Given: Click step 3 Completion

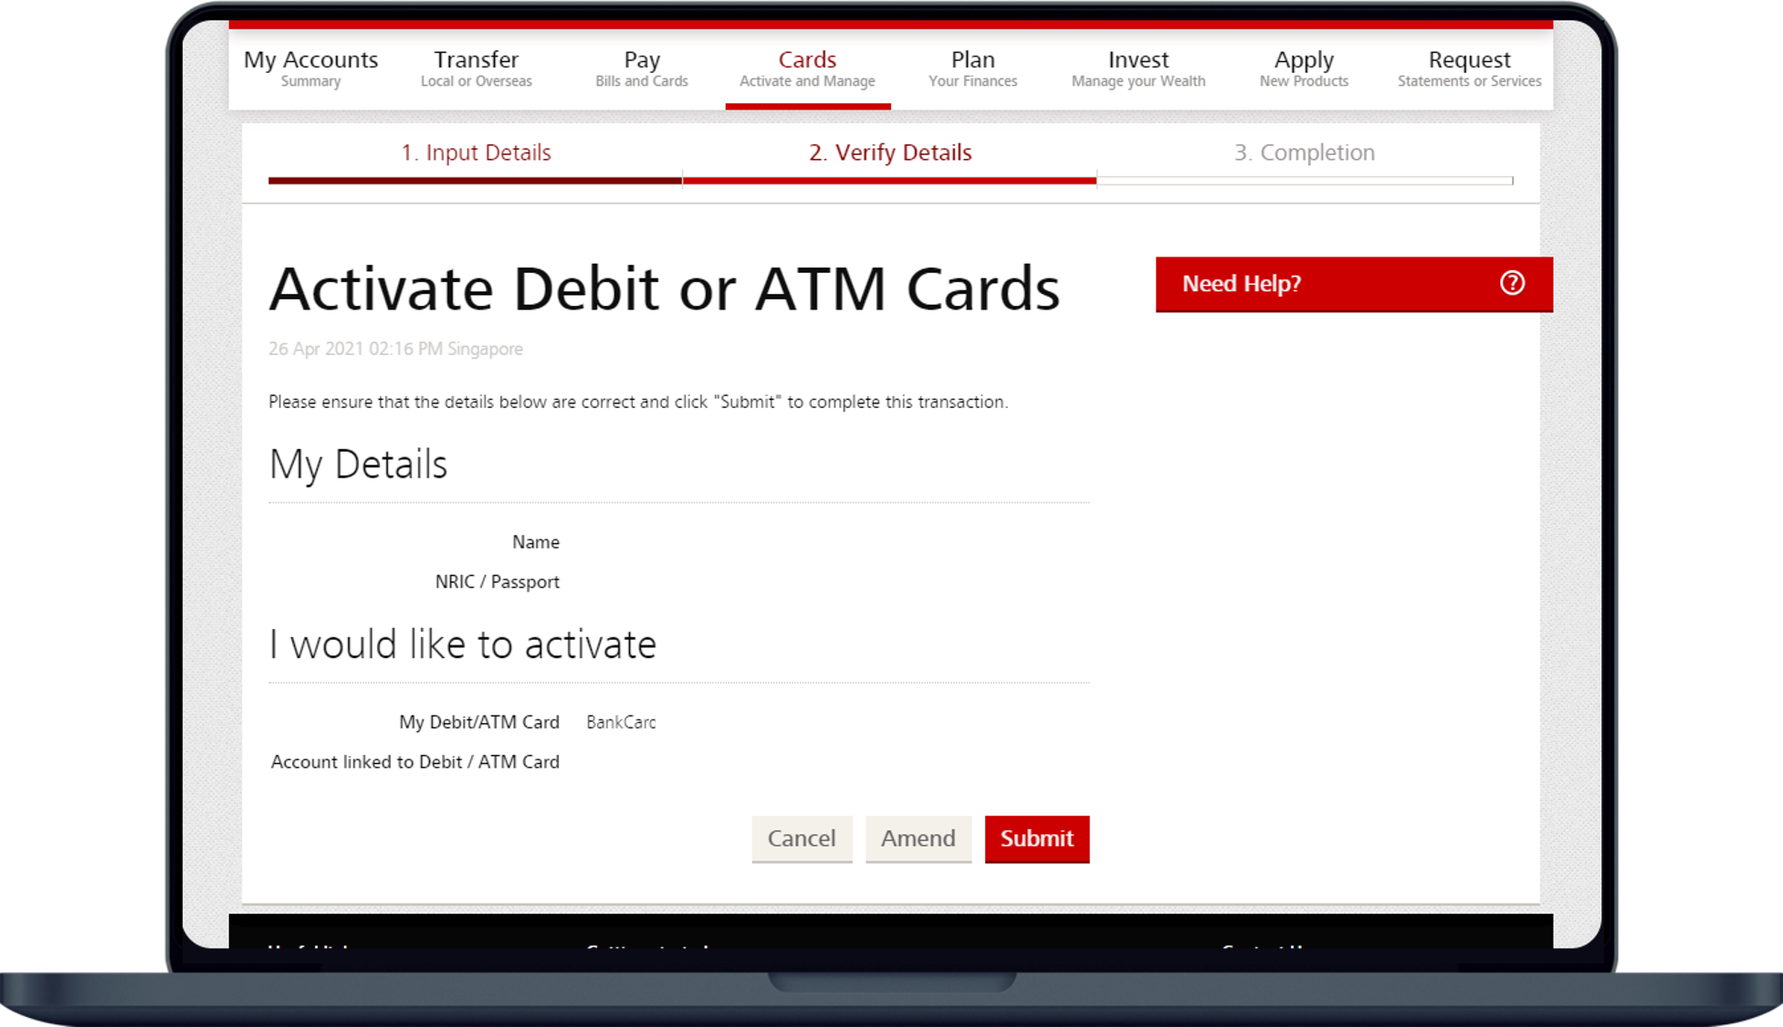Looking at the screenshot, I should [x=1304, y=152].
